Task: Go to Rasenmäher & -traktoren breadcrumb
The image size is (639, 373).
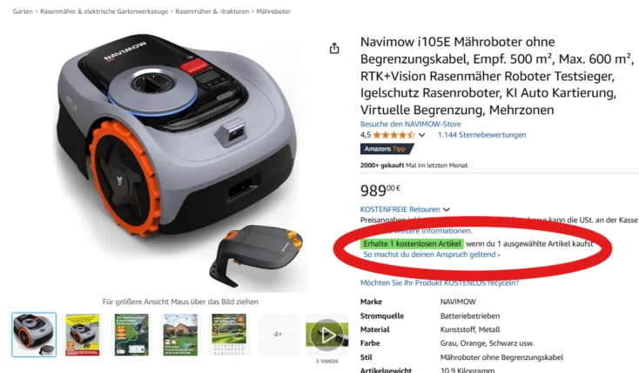Action: pyautogui.click(x=212, y=11)
